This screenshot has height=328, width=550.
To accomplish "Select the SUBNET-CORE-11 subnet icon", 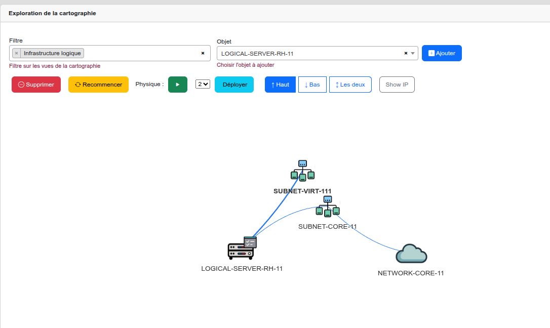I will [328, 207].
